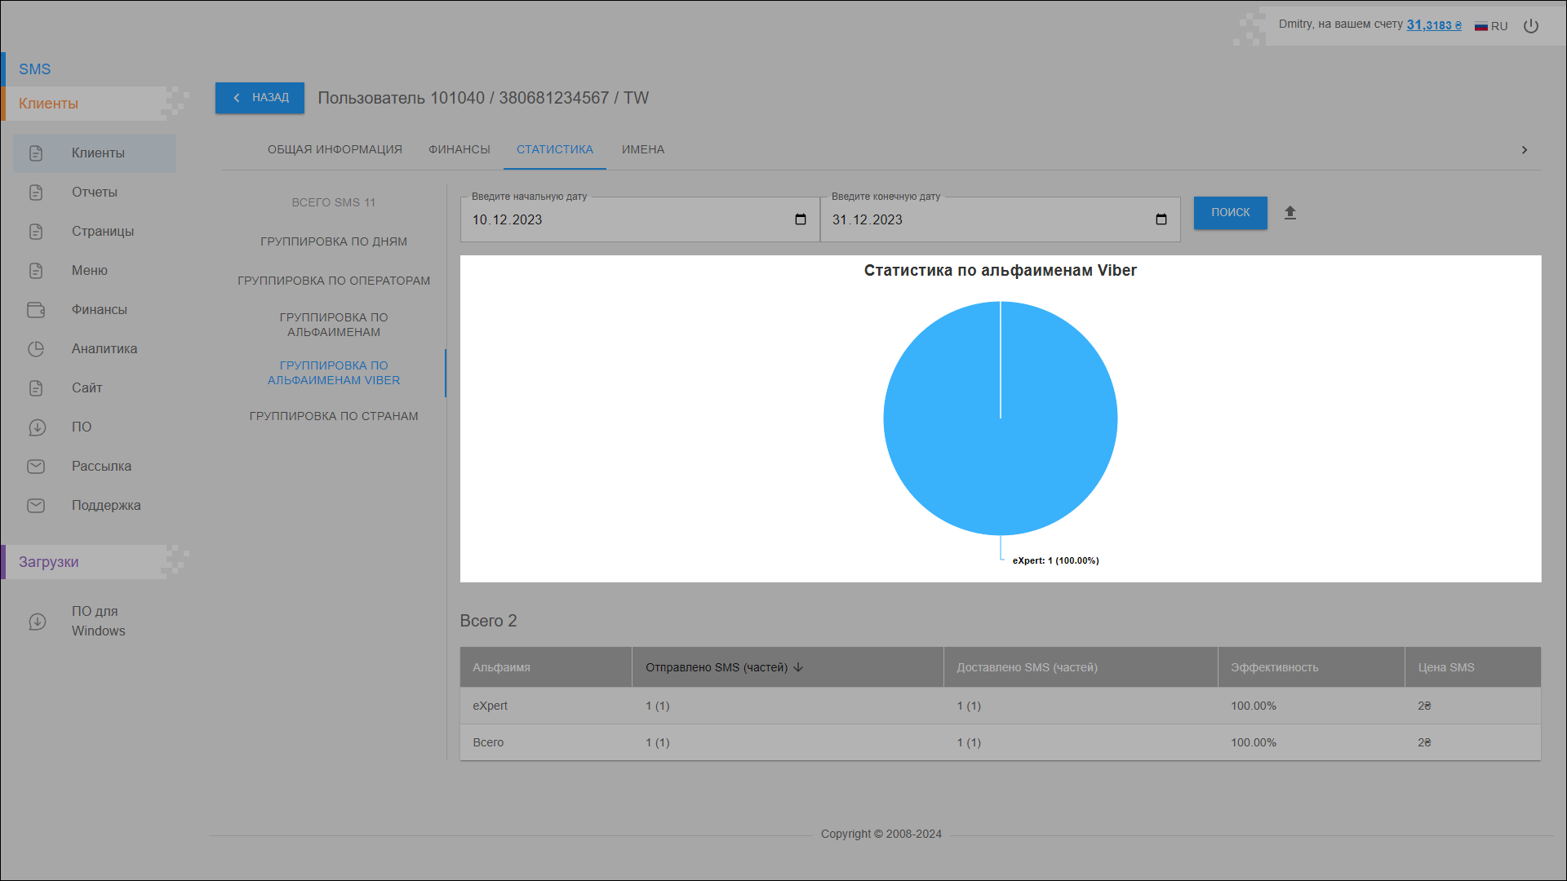Click the Аналитика pie chart icon
The width and height of the screenshot is (1567, 881).
36,349
